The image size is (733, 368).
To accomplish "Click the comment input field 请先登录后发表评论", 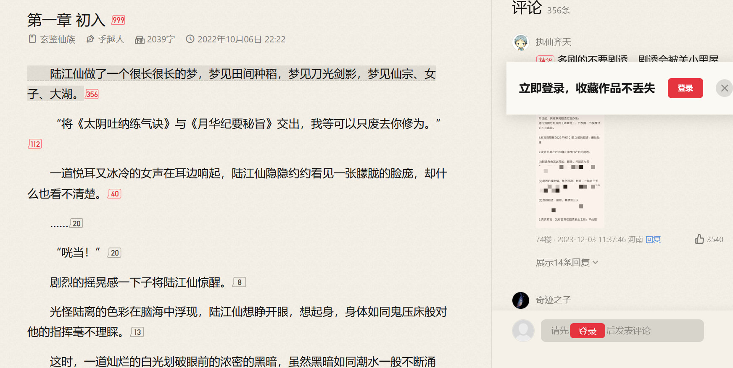I will point(622,331).
